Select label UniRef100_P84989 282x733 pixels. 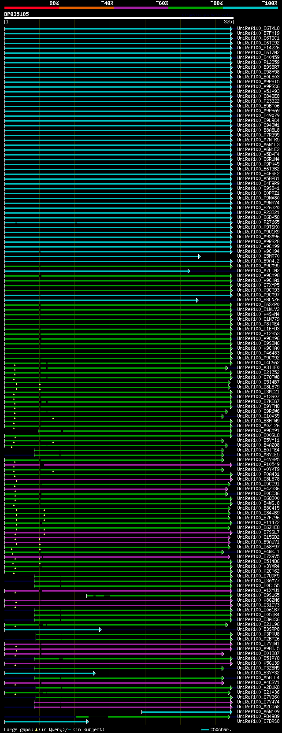258,716
